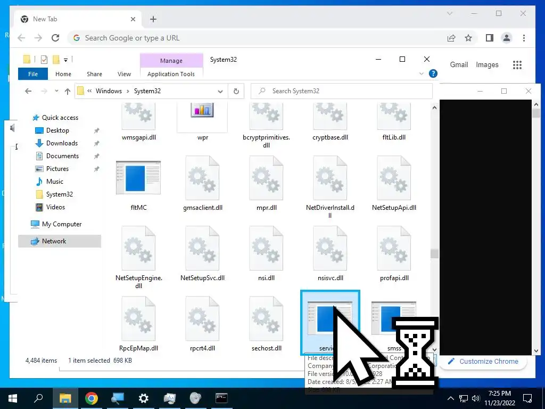Viewport: 545px width, 409px height.
Task: Select bcryptprimitives.dll file
Action: pos(266,126)
